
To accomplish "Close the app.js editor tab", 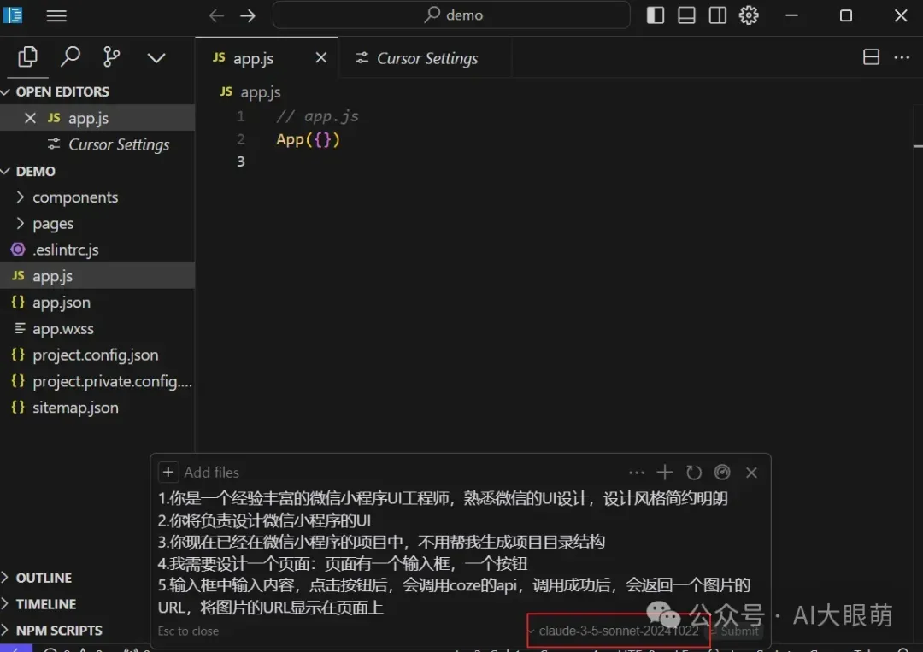I will point(321,58).
